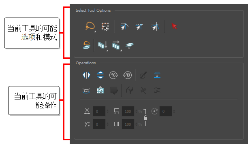Click the Flatten operation icon

coord(157,75)
